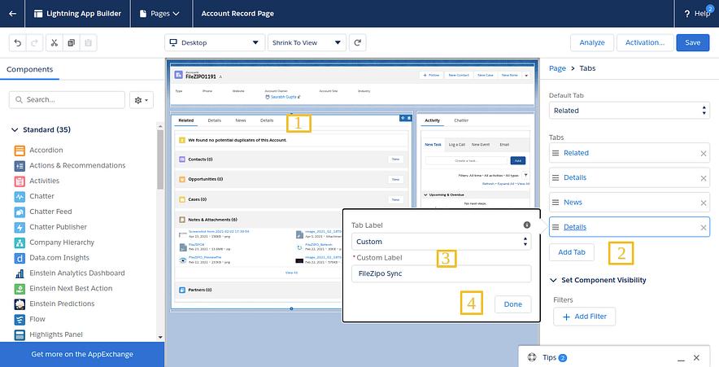The width and height of the screenshot is (719, 367).
Task: Click the back arrow in the header
Action: [x=13, y=13]
